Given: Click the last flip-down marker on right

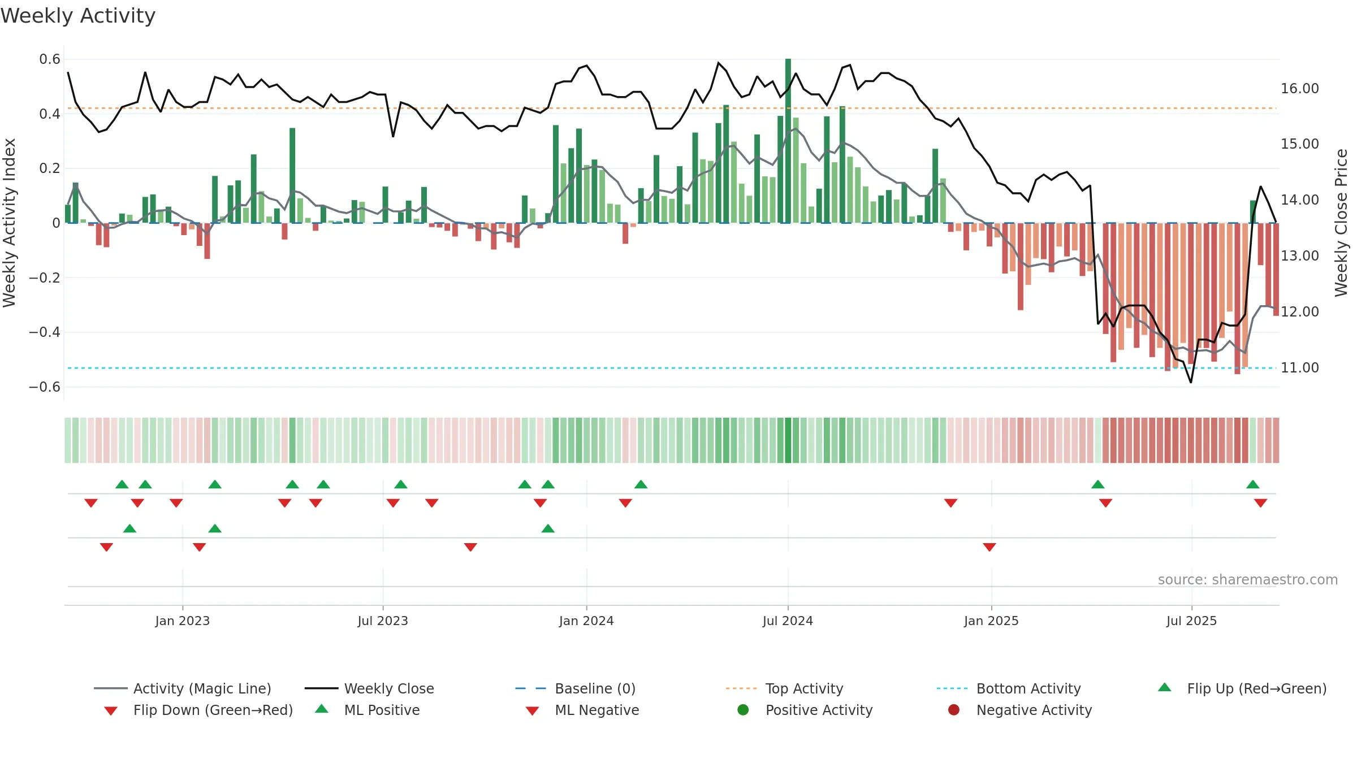Looking at the screenshot, I should pos(1260,503).
